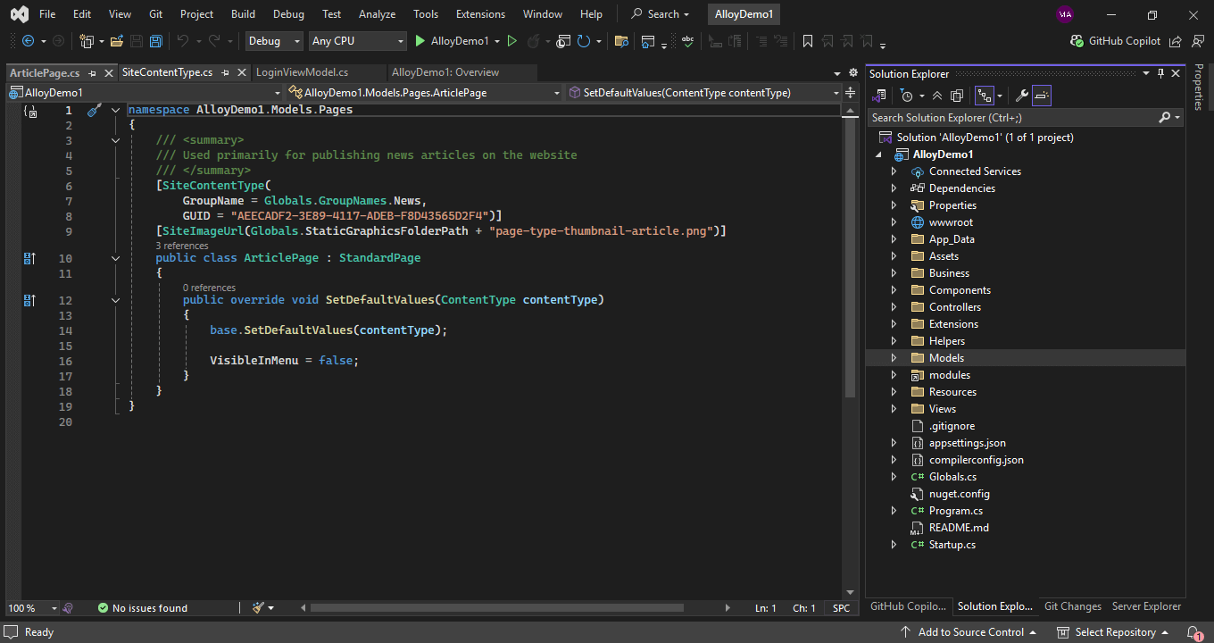The height and width of the screenshot is (643, 1214).
Task: Toggle the bookmark icon in the toolbar
Action: pos(808,41)
